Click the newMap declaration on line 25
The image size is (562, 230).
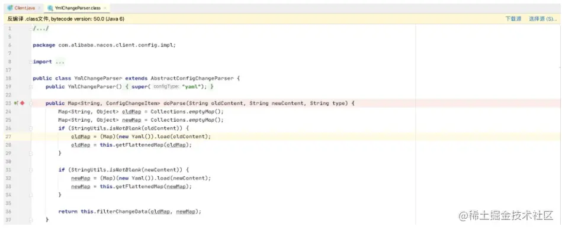[x=131, y=120]
